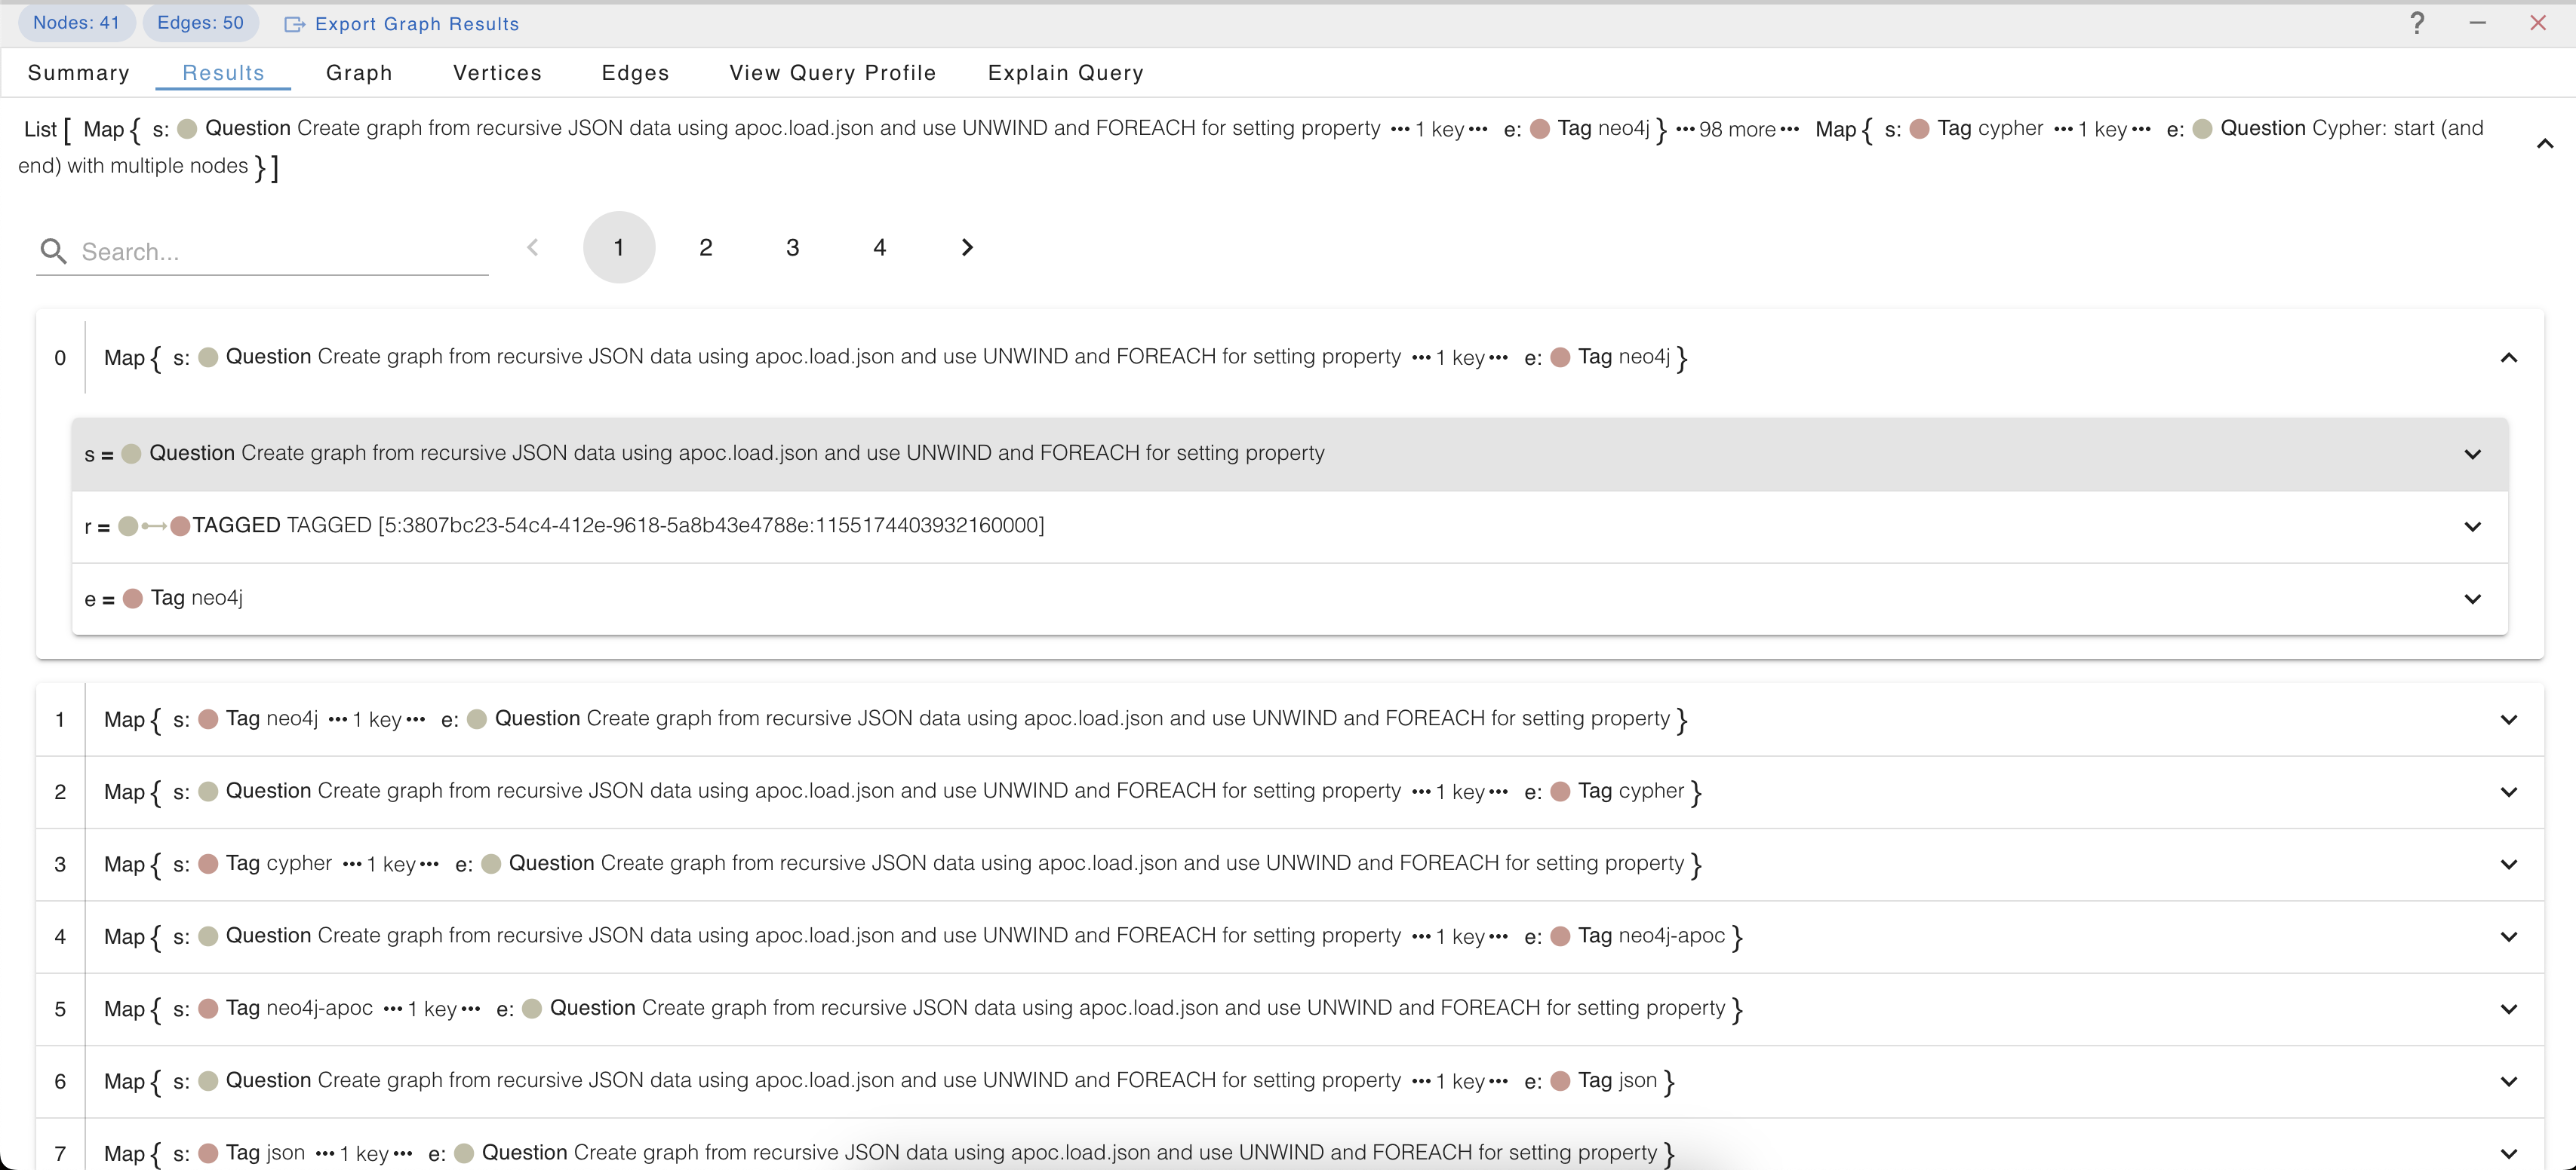2576x1170 pixels.
Task: Select the Vertices panel icon
Action: (496, 72)
